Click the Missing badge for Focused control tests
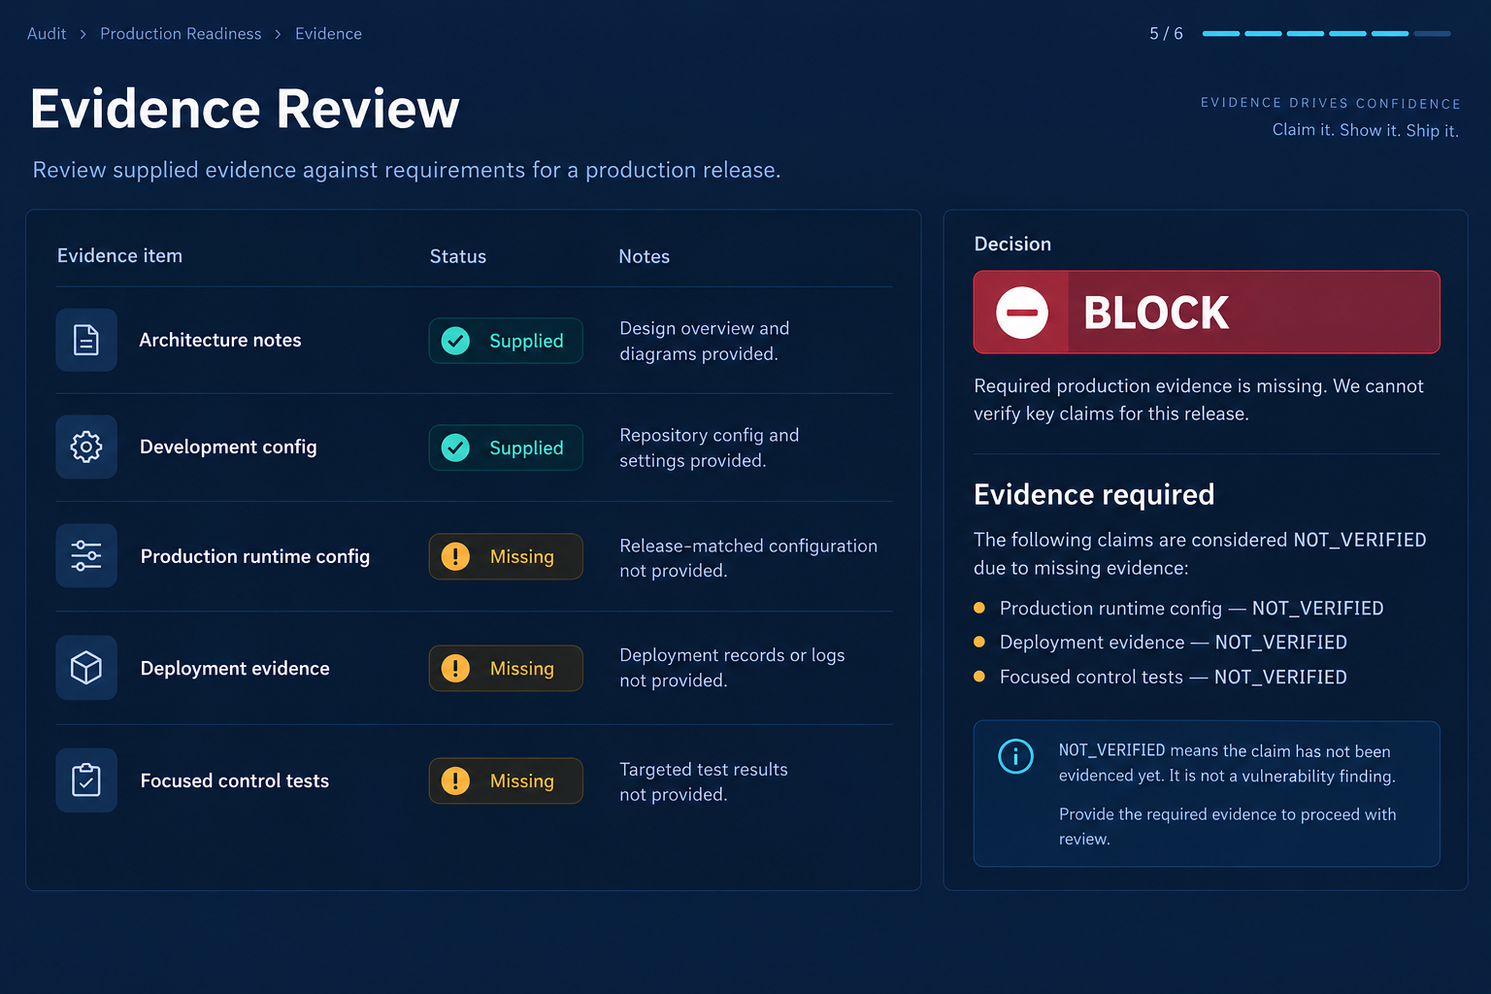Viewport: 1491px width, 994px height. coord(506,780)
